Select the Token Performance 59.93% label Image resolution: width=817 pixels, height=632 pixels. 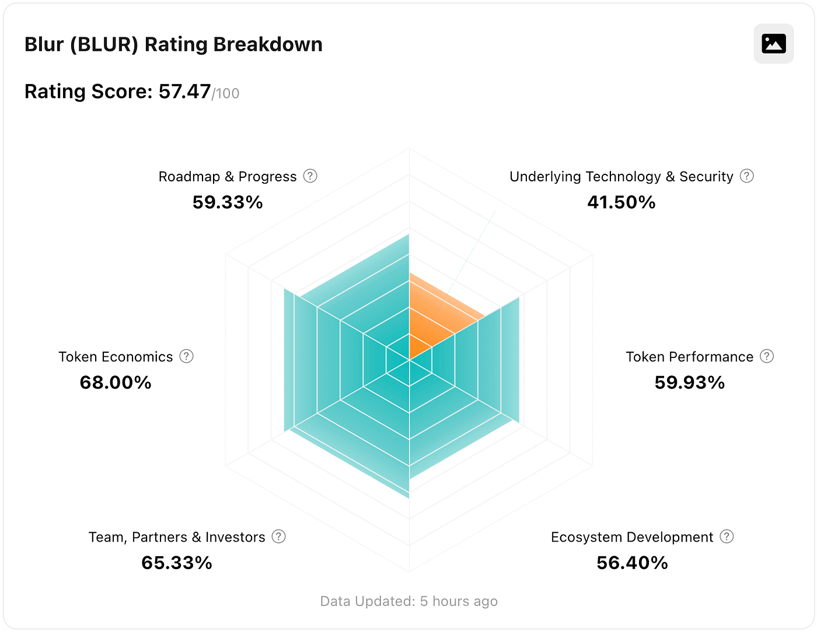point(689,383)
